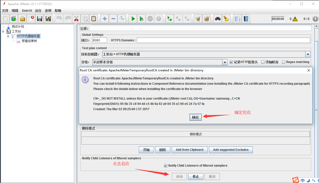Viewport: 319px width, 183px height.
Task: Click the 停止 button
Action: pos(196,176)
